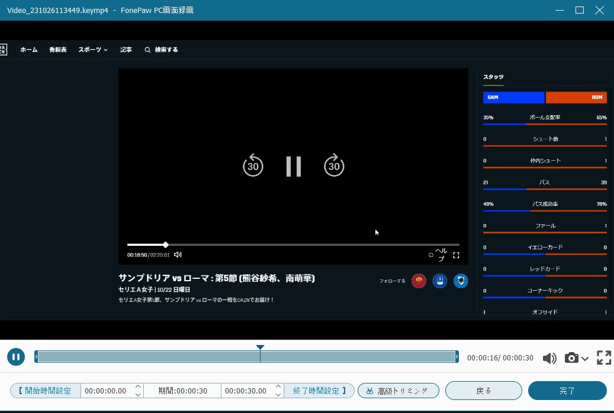Increase end time with up stepper arrow
The image size is (614, 413).
pos(278,386)
